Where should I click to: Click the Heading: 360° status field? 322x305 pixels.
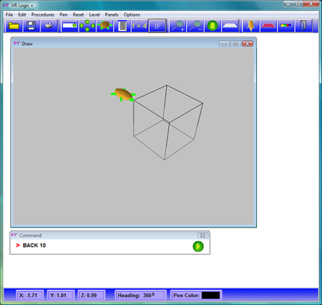click(x=140, y=295)
